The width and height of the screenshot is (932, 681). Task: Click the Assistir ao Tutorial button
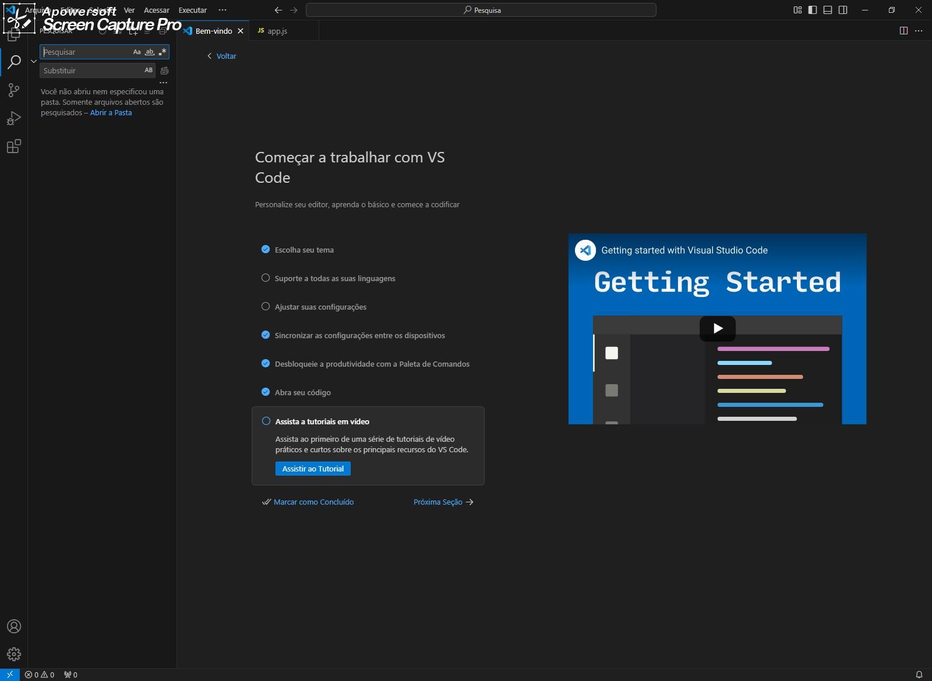(x=313, y=469)
